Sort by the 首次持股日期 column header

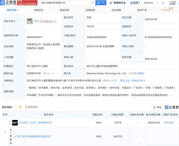[154, 115]
